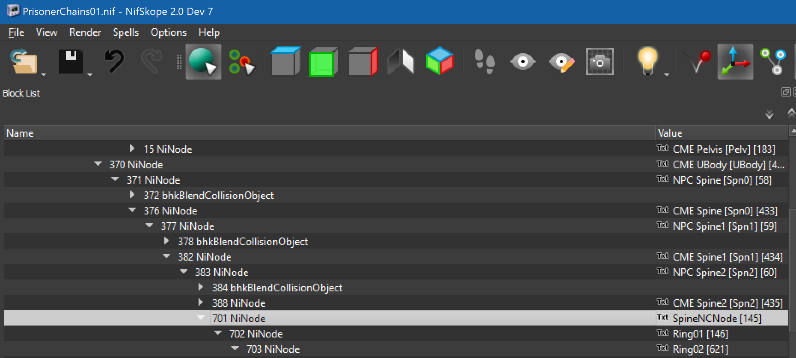Toggle Show Hidden eye icon
The height and width of the screenshot is (358, 796).
(x=523, y=62)
